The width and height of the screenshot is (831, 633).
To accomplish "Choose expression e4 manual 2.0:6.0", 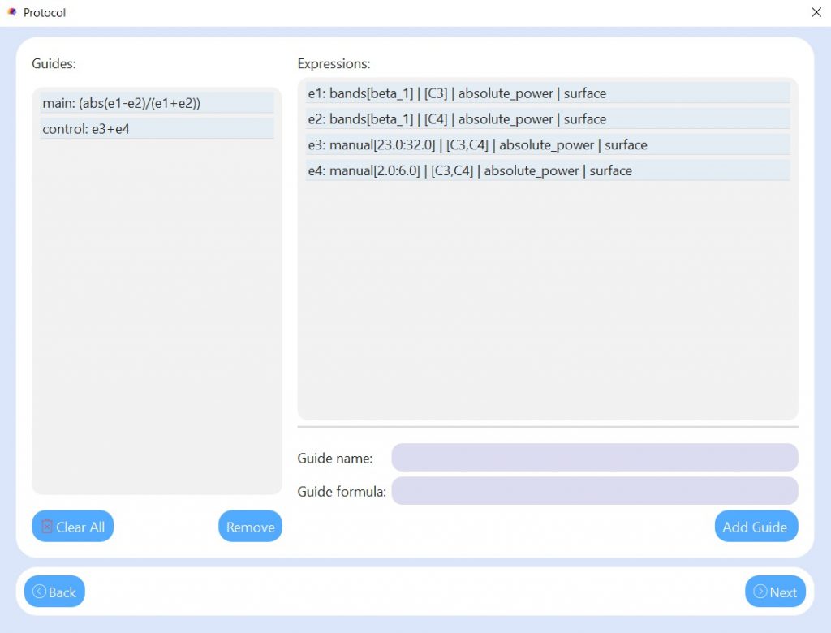I will tap(548, 171).
